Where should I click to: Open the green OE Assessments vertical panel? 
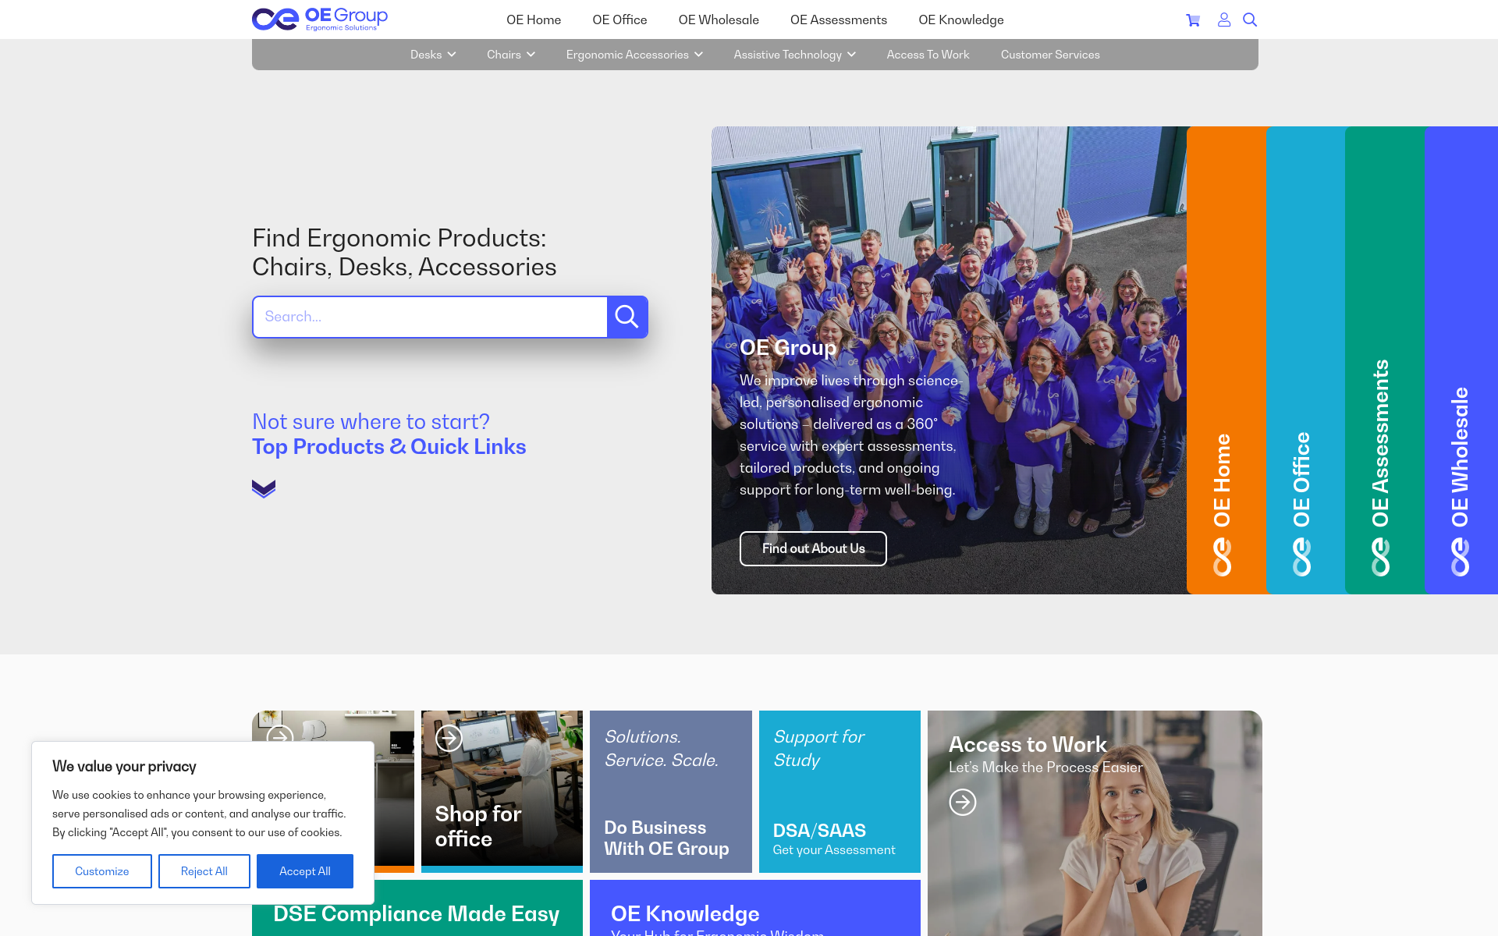(x=1385, y=360)
